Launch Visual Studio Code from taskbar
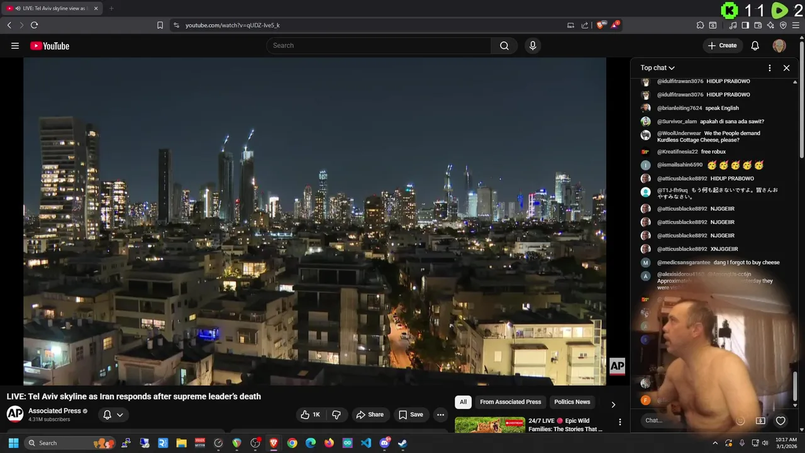 point(366,443)
